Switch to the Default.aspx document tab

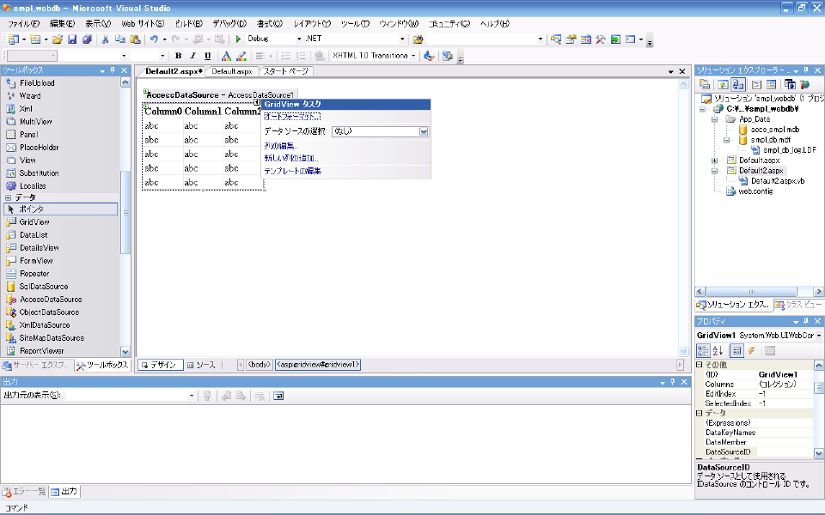pyautogui.click(x=232, y=71)
